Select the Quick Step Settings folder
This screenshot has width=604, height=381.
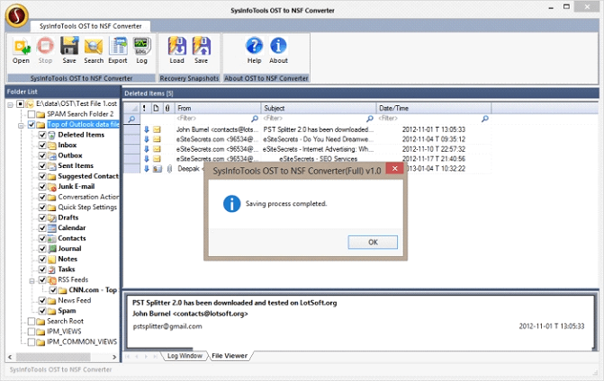(x=87, y=208)
